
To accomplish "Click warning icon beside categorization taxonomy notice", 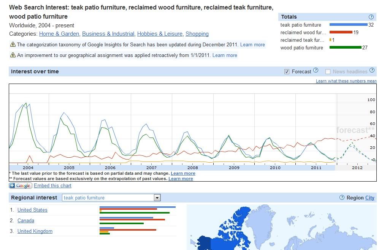I will pos(13,44).
